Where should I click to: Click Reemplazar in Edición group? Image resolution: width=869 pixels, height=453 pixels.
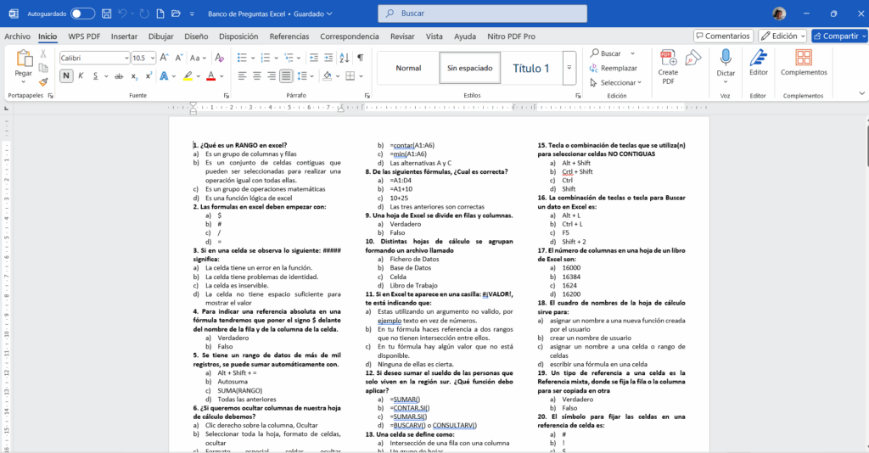click(x=613, y=68)
